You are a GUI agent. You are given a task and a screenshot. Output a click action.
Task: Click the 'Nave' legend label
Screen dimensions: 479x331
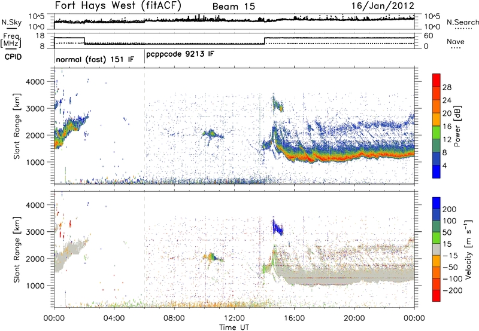(456, 42)
